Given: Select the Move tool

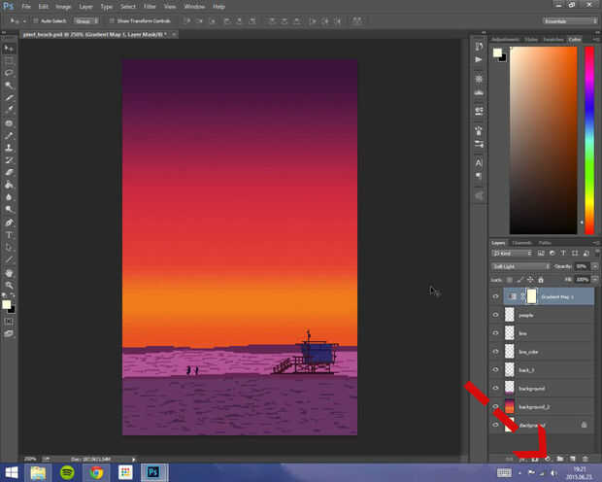Looking at the screenshot, I should (x=10, y=48).
